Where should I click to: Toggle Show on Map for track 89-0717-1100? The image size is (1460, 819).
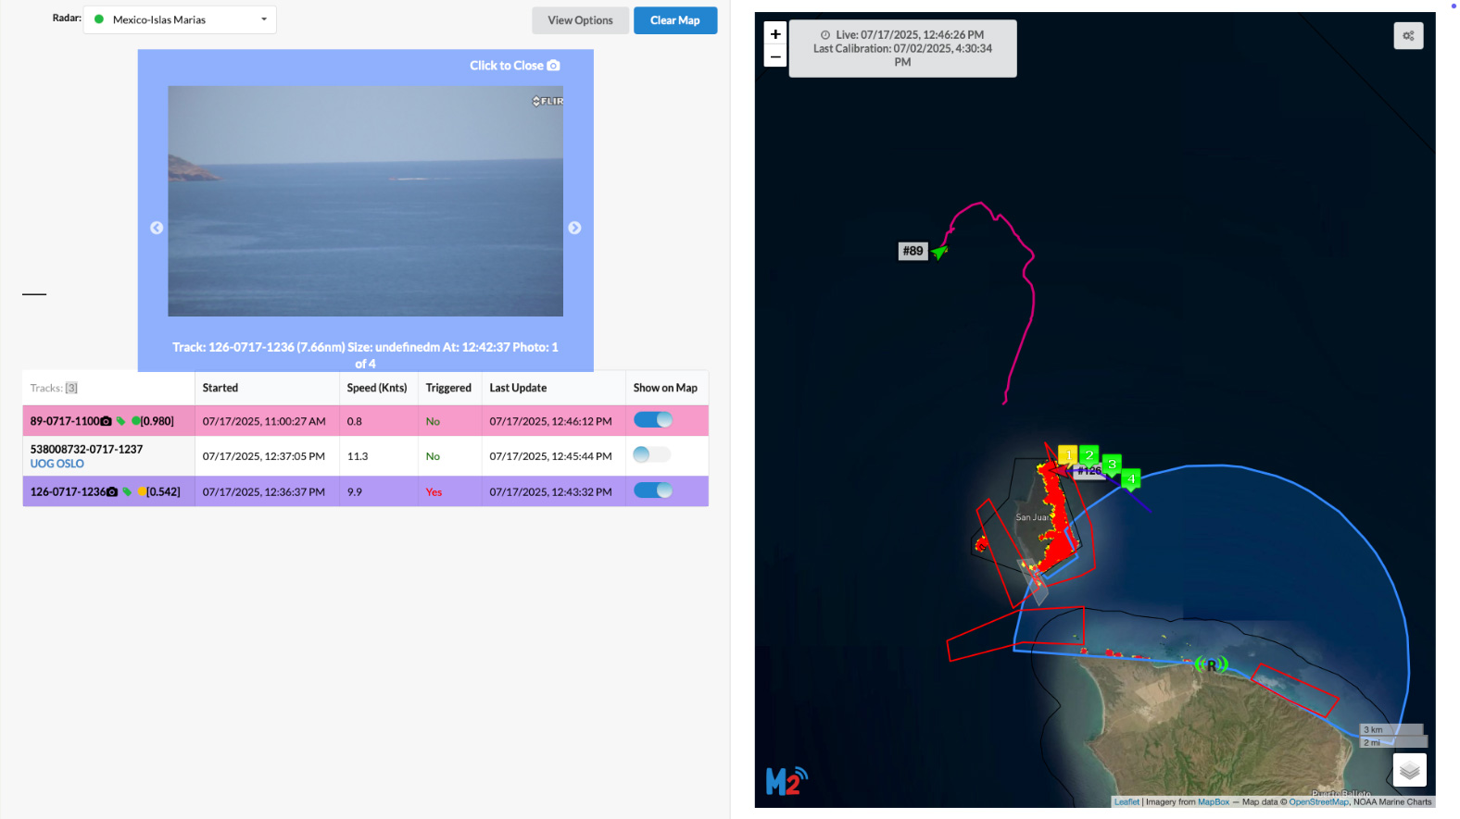[x=653, y=420]
